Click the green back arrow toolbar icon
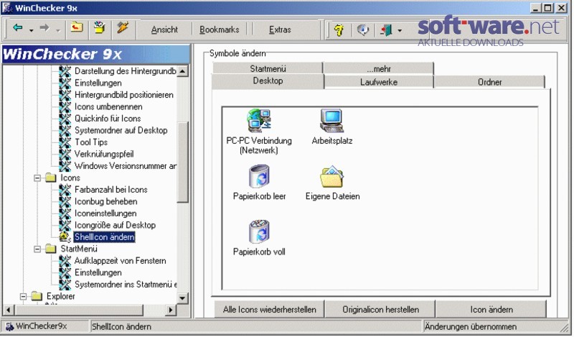 coord(17,28)
